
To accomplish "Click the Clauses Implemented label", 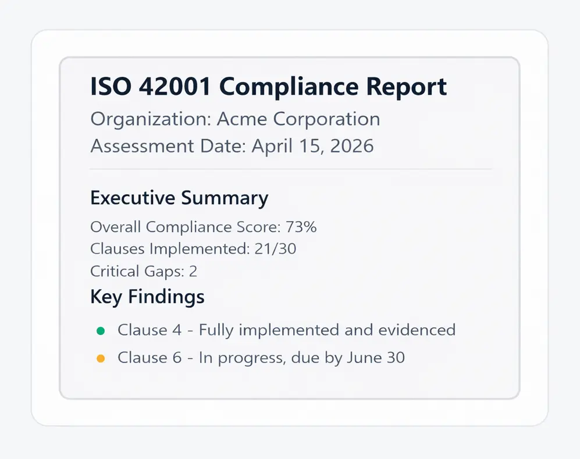I will [170, 249].
